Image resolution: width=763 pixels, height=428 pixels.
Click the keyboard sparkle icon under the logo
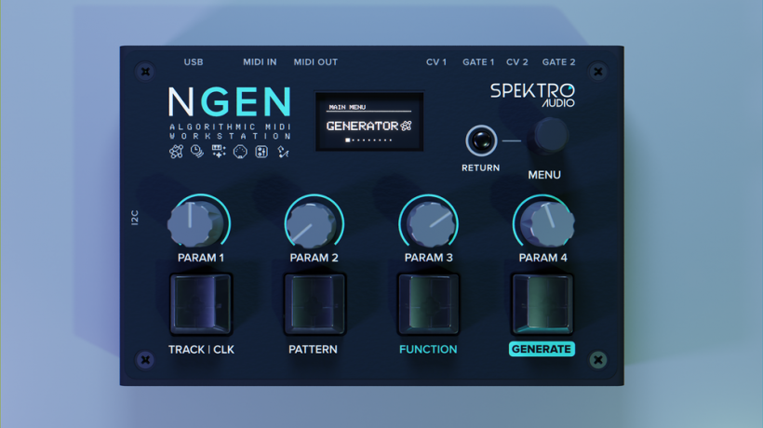pyautogui.click(x=219, y=152)
